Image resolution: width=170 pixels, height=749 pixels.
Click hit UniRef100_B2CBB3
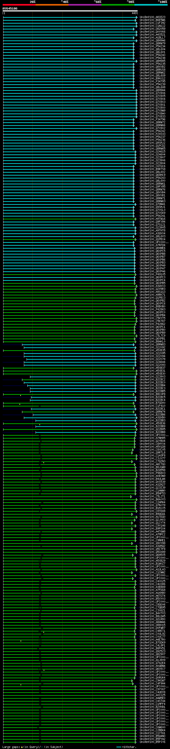click(152, 420)
